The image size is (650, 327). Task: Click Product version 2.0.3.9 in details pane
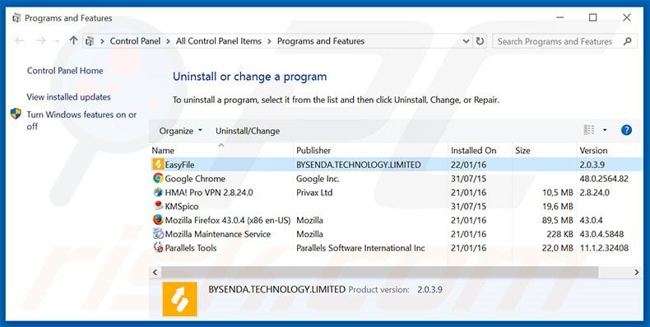click(x=395, y=289)
